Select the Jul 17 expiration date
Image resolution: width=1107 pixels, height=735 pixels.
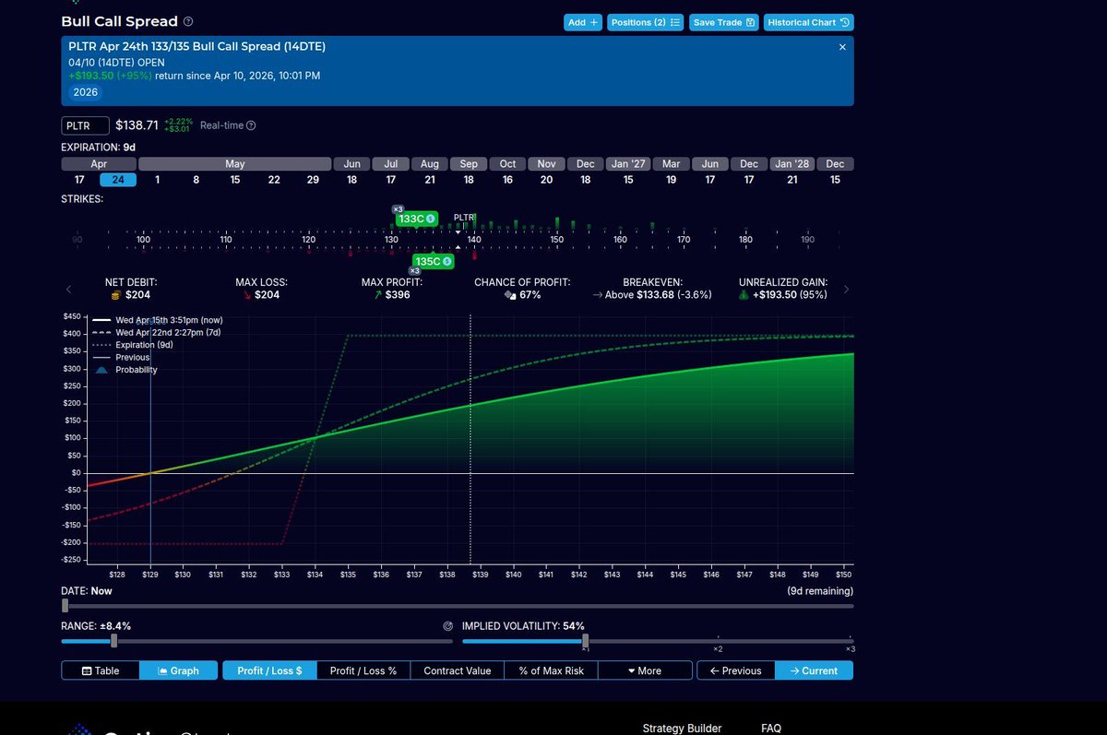point(391,180)
